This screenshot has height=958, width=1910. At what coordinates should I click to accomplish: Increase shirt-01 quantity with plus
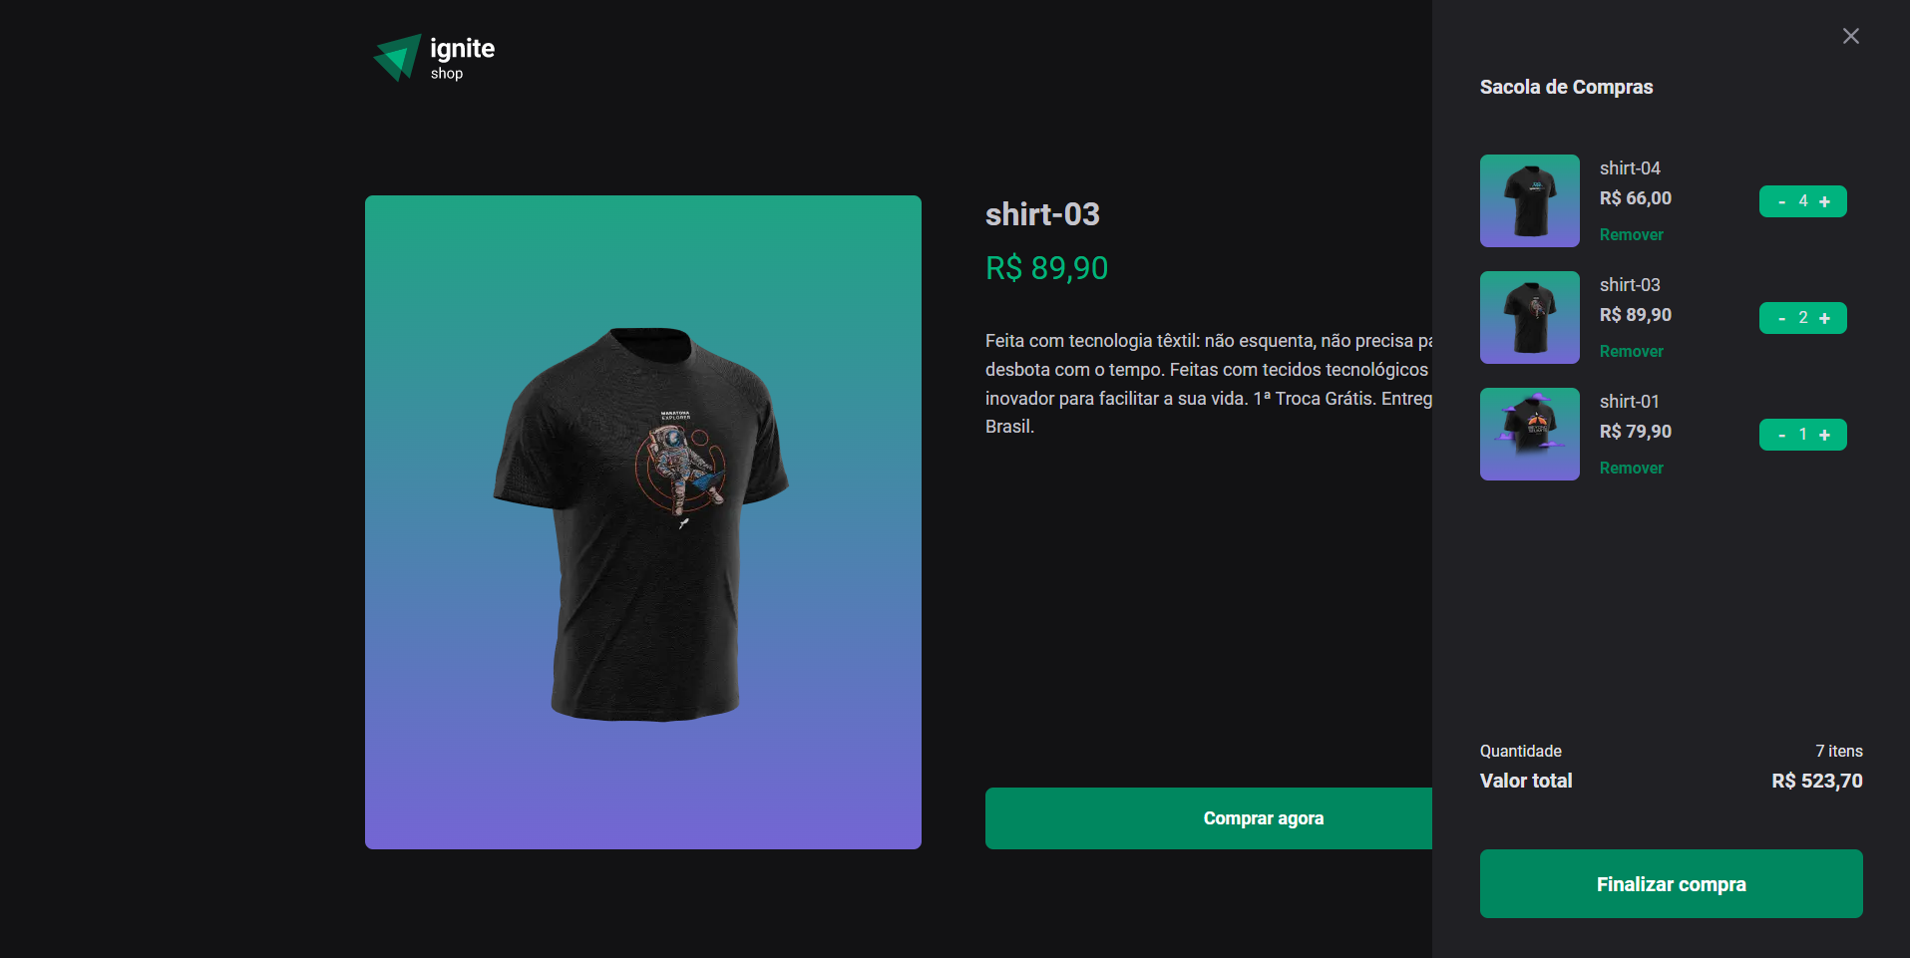pos(1824,435)
